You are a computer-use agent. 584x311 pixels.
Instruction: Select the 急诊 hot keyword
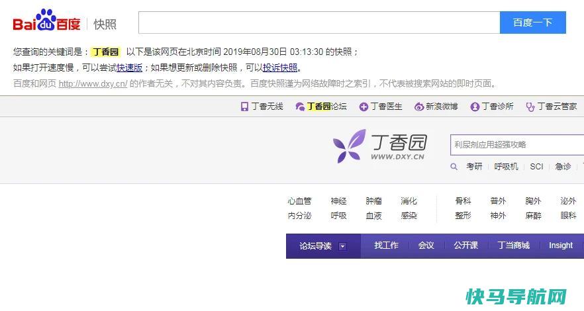click(x=563, y=167)
